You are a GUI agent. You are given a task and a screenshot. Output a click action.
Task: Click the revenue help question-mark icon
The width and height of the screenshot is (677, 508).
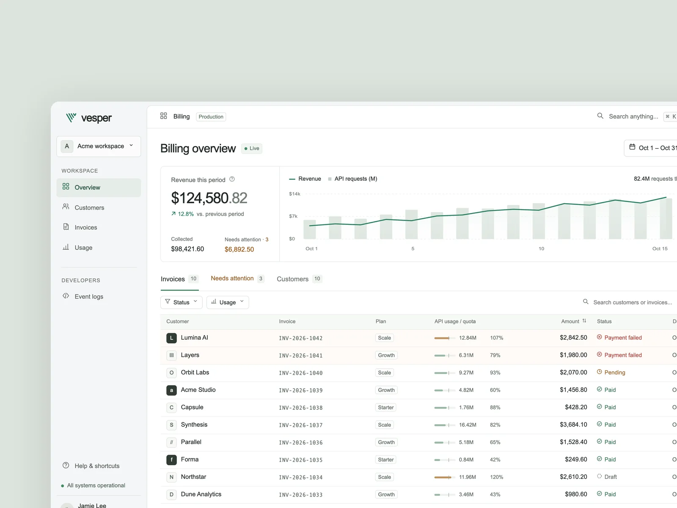point(232,179)
